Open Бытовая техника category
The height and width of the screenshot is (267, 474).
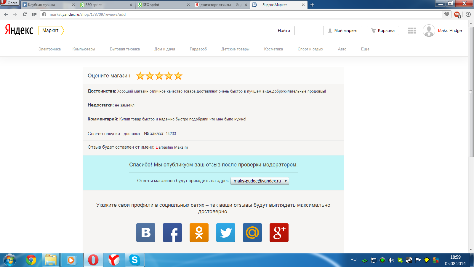(x=125, y=49)
